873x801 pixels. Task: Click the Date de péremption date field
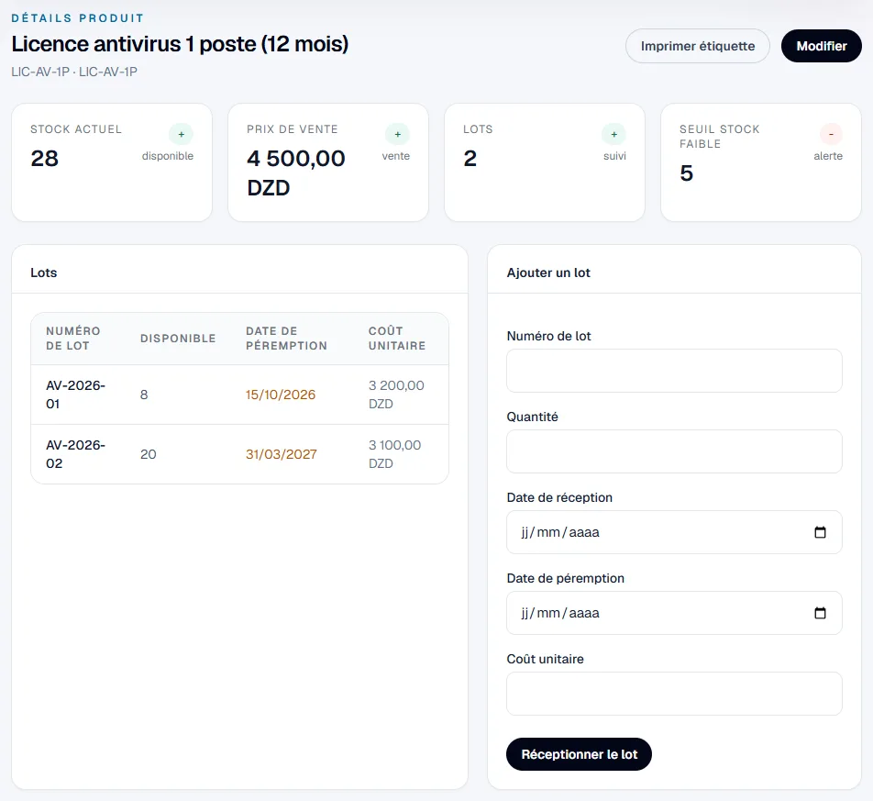[x=674, y=613]
